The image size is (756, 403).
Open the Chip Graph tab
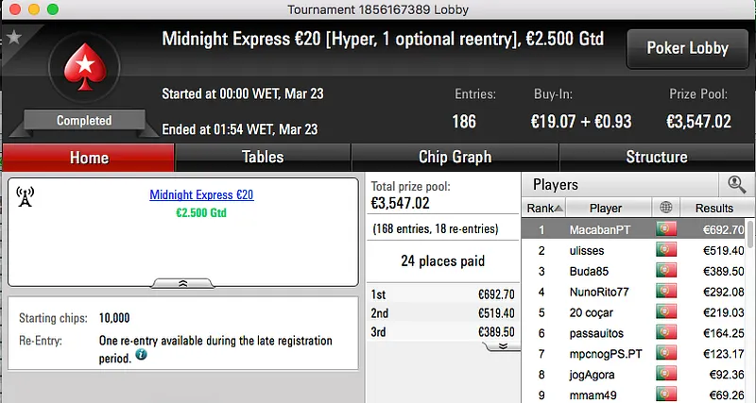(x=455, y=158)
